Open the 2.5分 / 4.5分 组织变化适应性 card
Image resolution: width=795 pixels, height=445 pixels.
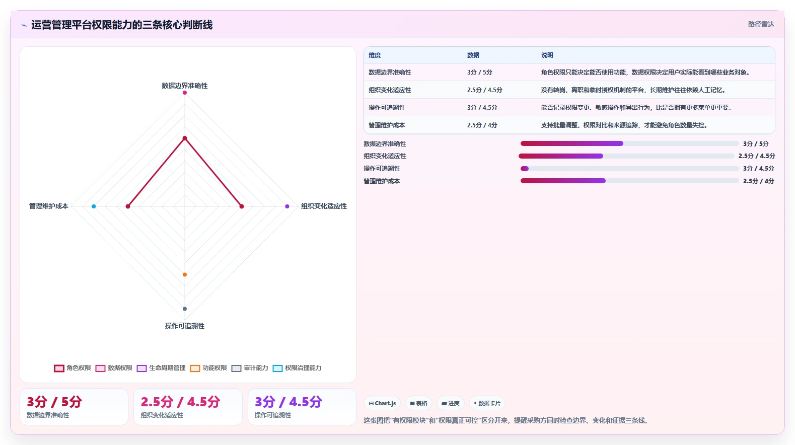[x=188, y=407]
